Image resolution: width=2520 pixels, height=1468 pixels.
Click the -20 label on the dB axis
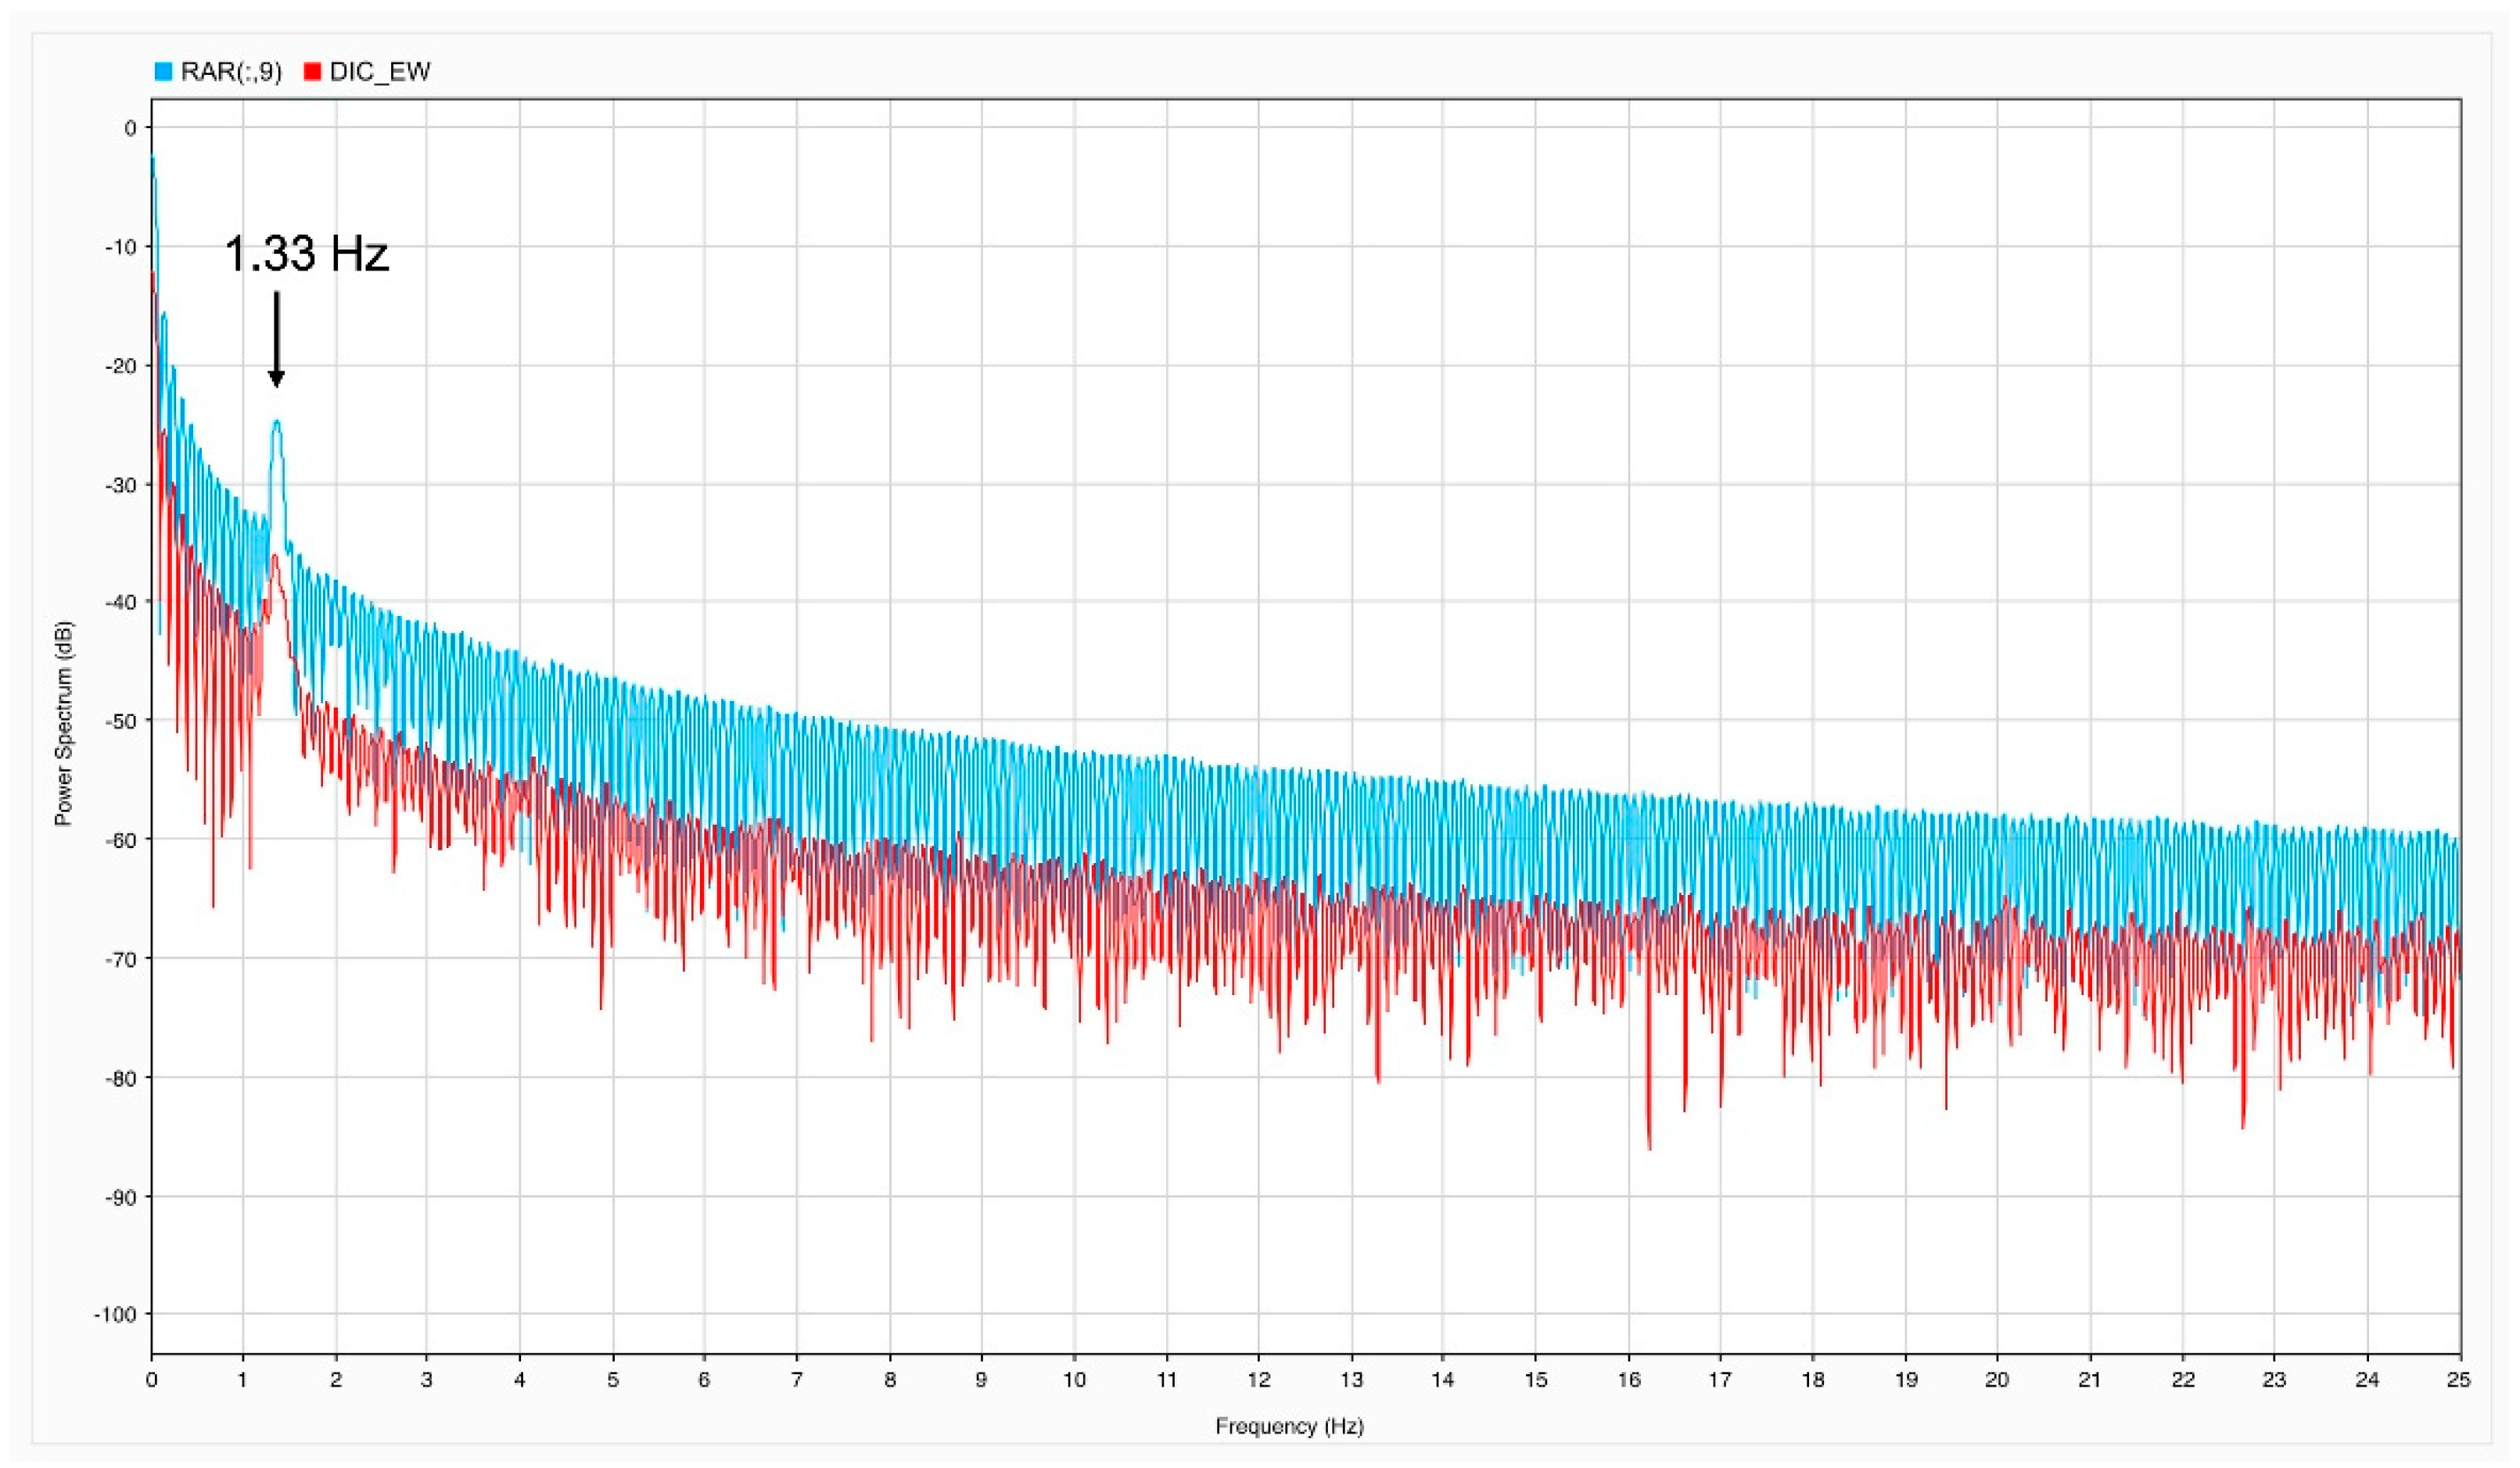click(x=120, y=366)
